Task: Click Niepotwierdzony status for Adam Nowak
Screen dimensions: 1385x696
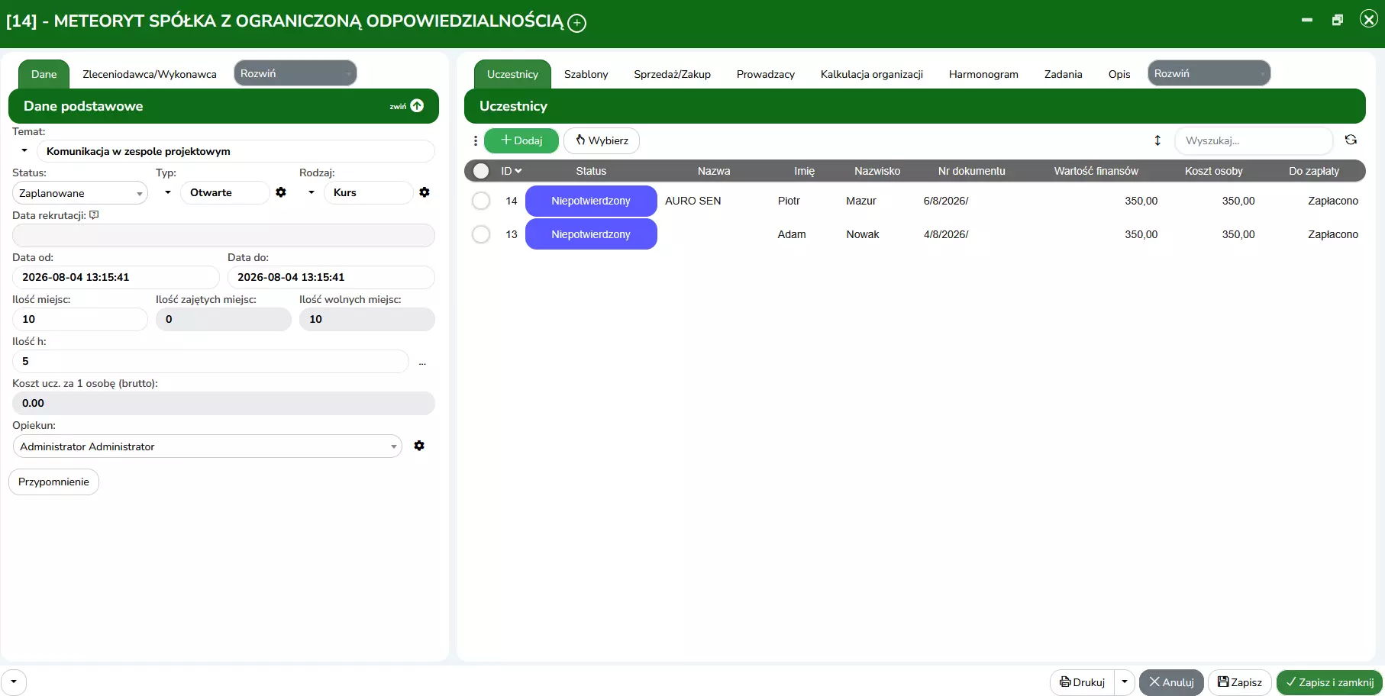Action: (x=591, y=234)
